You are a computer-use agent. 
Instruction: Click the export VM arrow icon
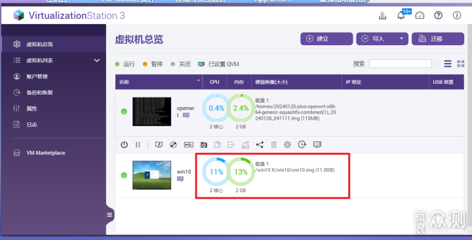point(231,145)
